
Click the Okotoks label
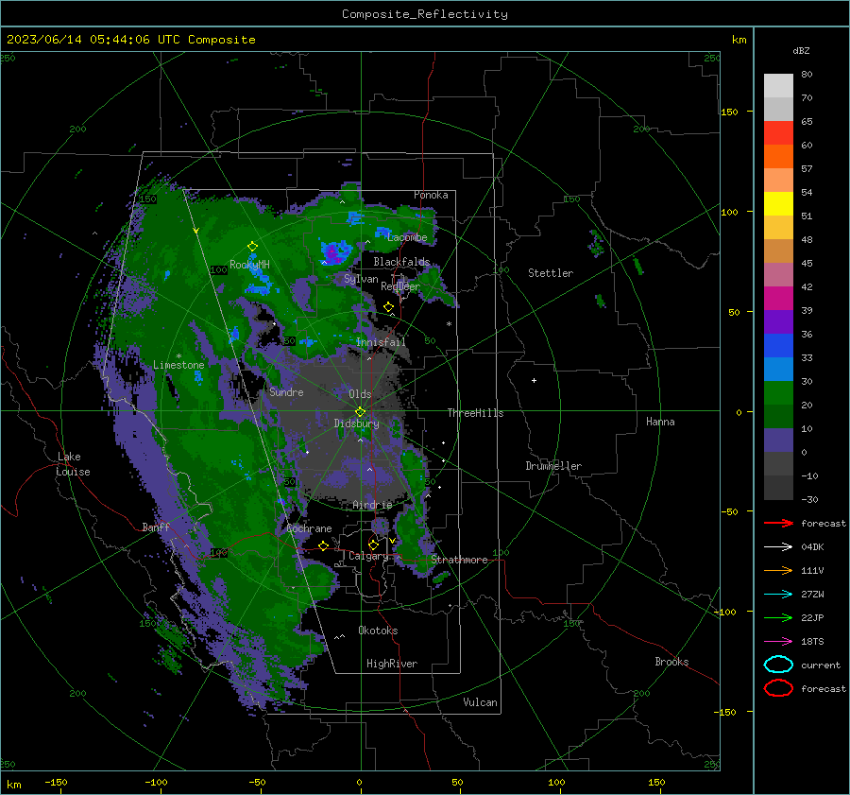click(378, 631)
